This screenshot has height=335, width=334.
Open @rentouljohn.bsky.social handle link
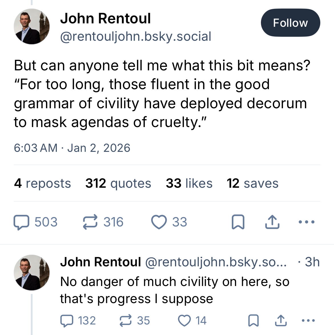(x=136, y=36)
